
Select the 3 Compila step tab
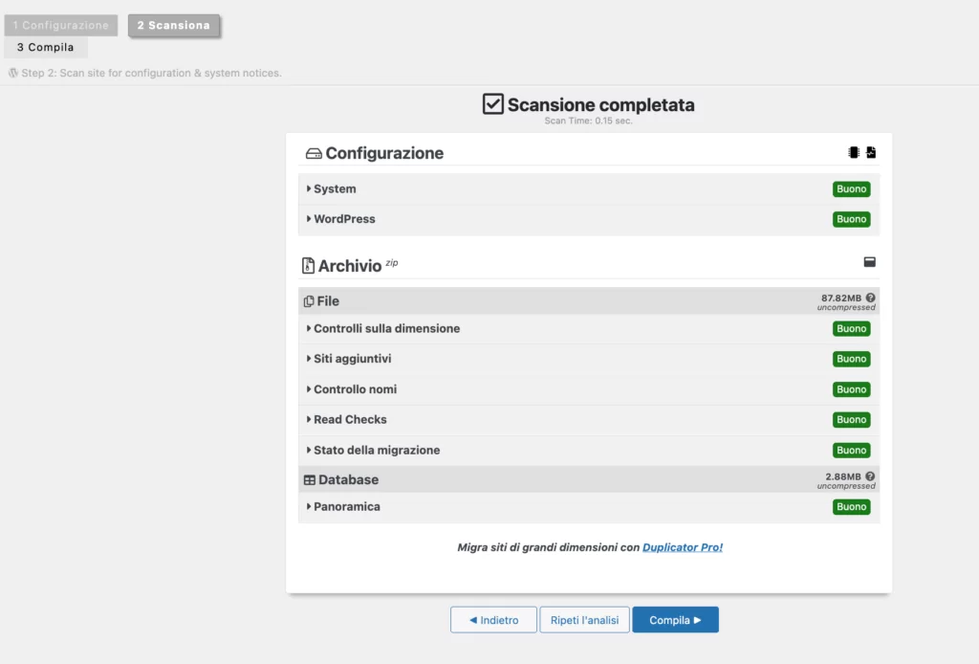(45, 48)
